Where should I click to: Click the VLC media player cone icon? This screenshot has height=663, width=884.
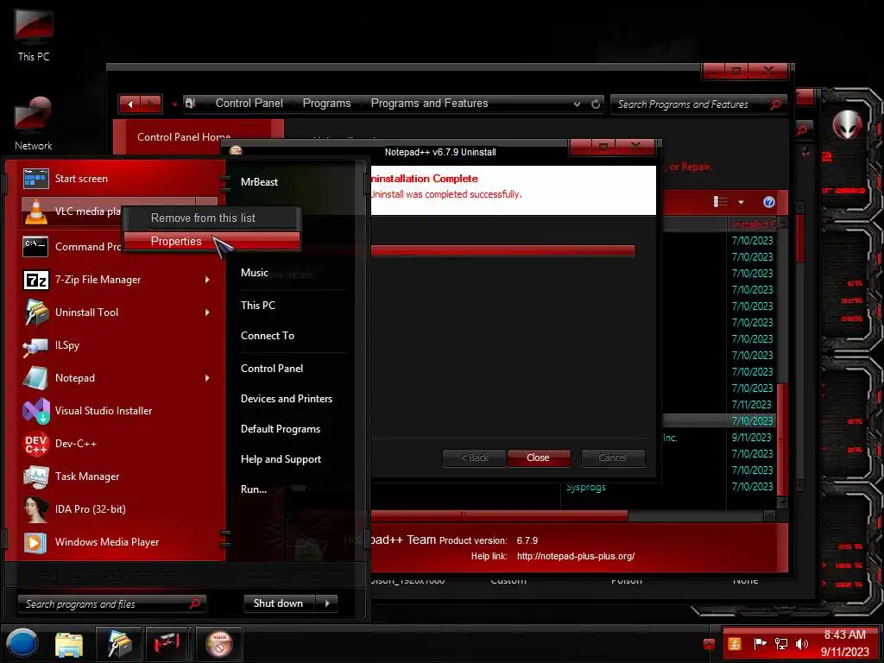[35, 212]
